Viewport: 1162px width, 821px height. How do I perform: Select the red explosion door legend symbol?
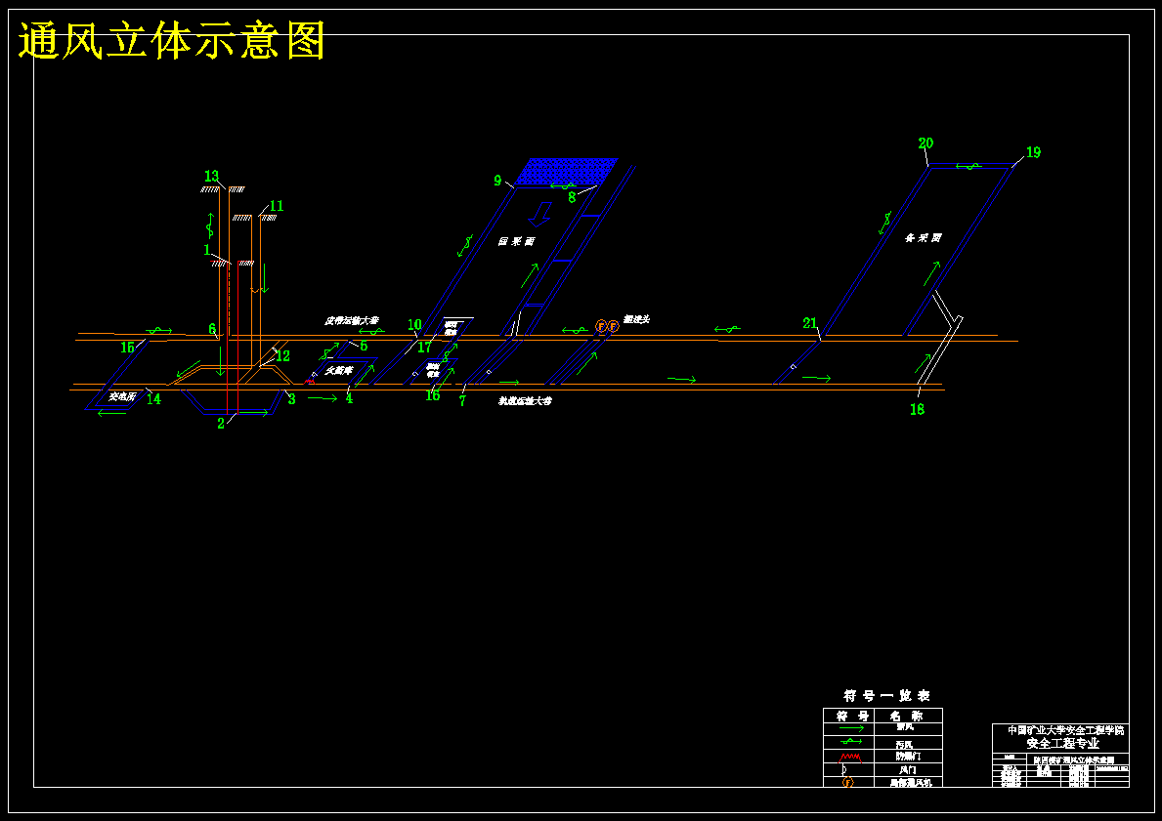pos(851,757)
